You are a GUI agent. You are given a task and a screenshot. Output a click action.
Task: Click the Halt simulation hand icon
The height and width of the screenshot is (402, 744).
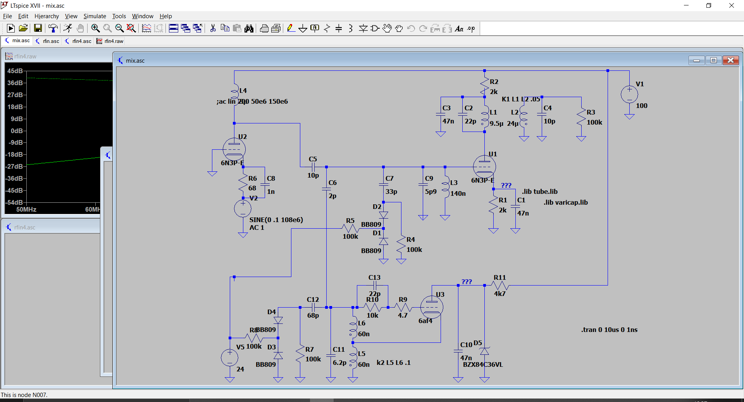pos(80,28)
